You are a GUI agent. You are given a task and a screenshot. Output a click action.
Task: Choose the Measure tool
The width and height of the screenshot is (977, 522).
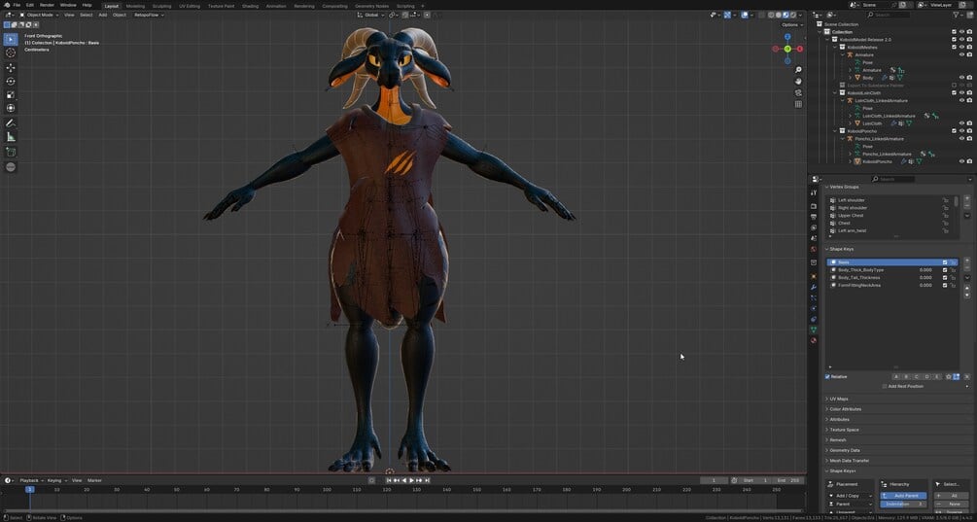click(11, 137)
